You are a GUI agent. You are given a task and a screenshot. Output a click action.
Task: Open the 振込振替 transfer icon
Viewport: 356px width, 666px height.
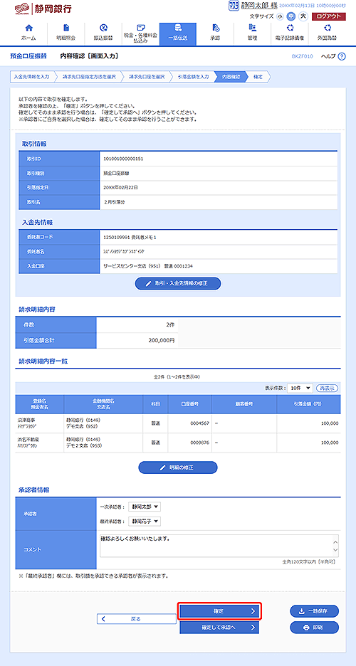103,28
